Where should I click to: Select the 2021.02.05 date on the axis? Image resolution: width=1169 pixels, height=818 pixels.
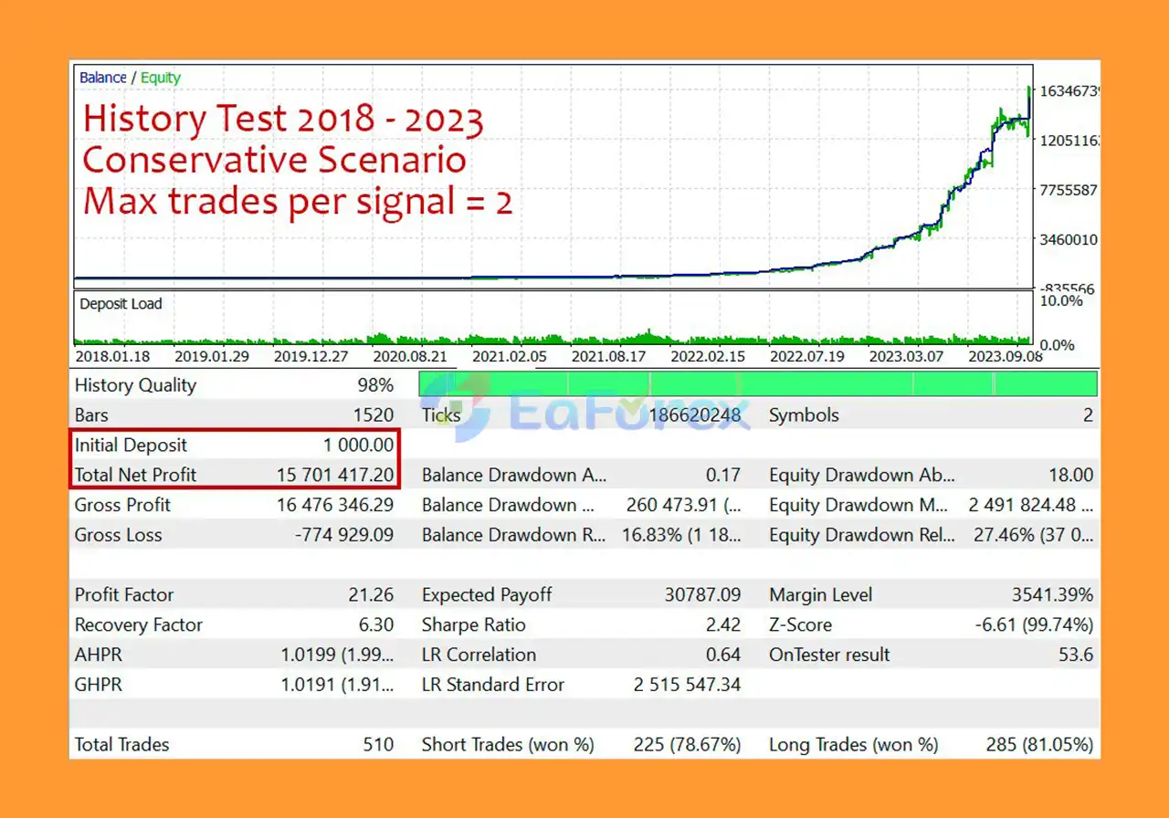(x=510, y=357)
